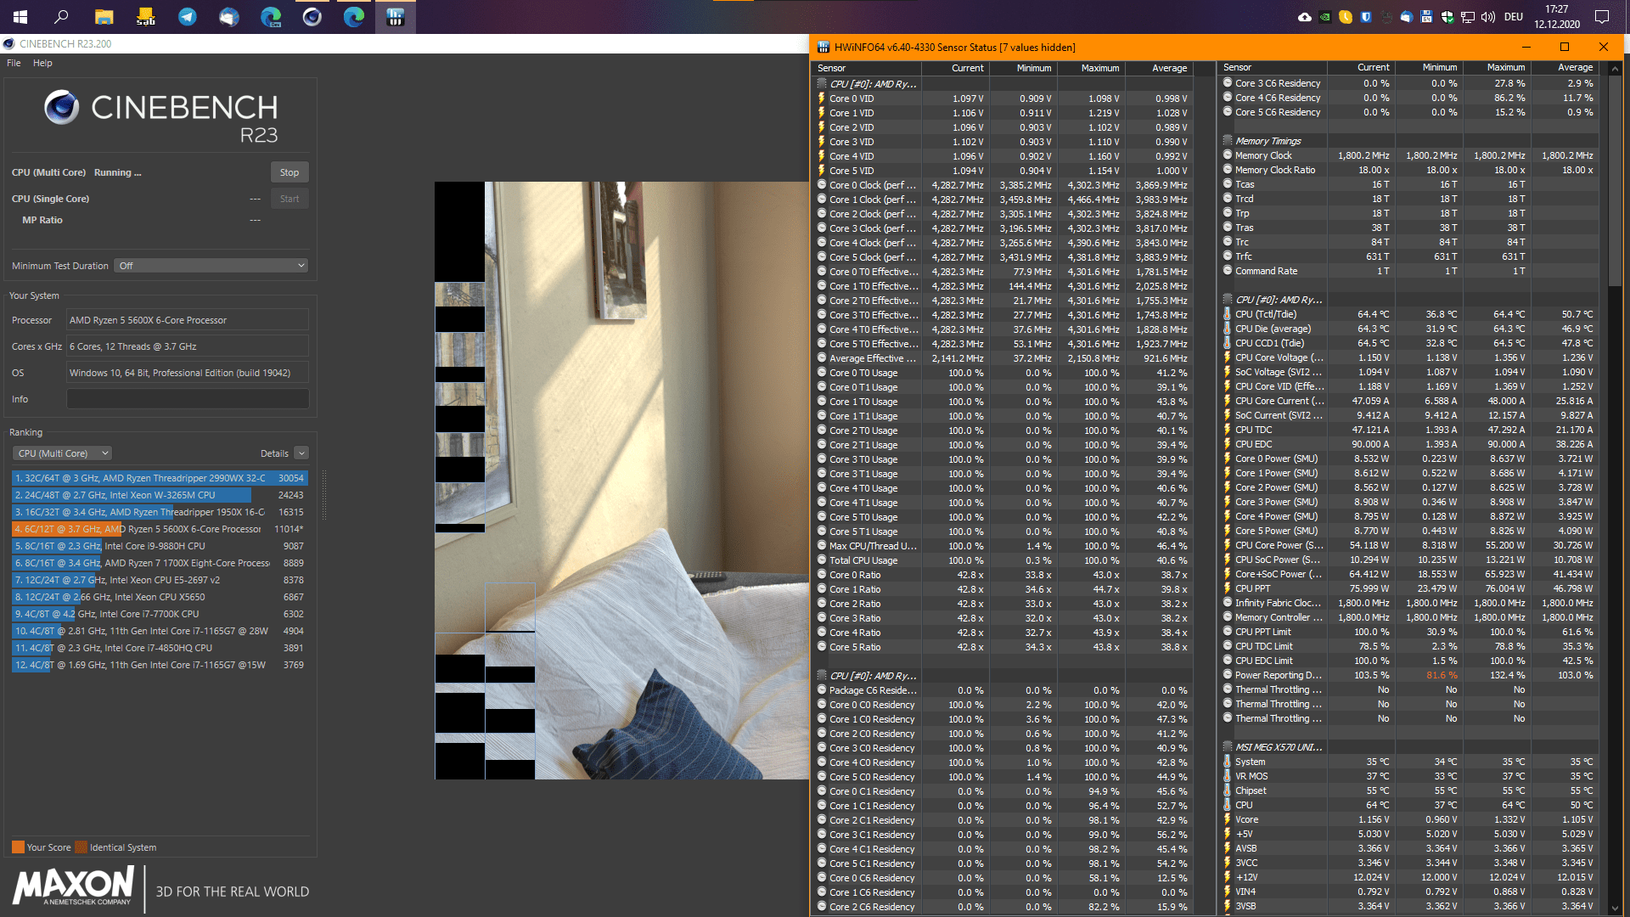
Task: Select the Ryzen 5 5600X ranking row
Action: click(159, 529)
